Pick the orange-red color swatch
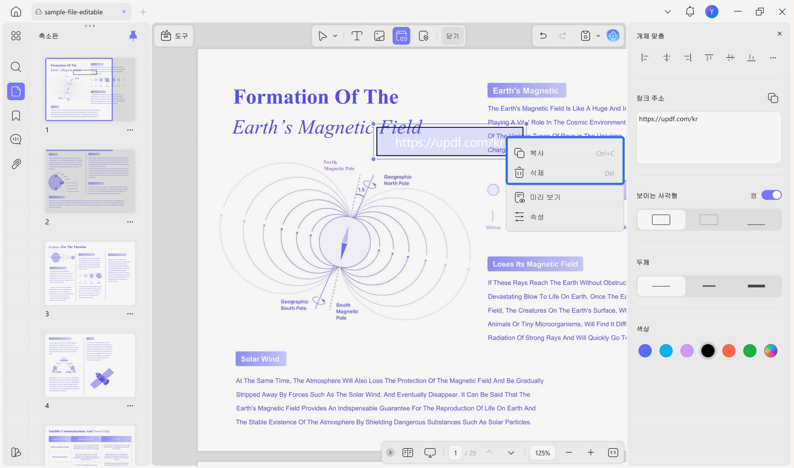Viewport: 794px width, 468px height. click(x=729, y=351)
